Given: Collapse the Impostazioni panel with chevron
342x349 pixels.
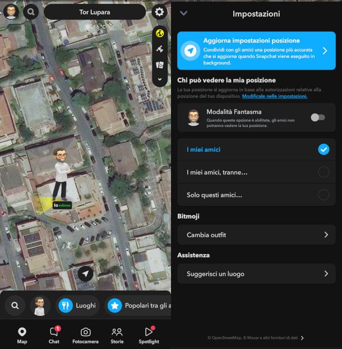Looking at the screenshot, I should pos(184,13).
